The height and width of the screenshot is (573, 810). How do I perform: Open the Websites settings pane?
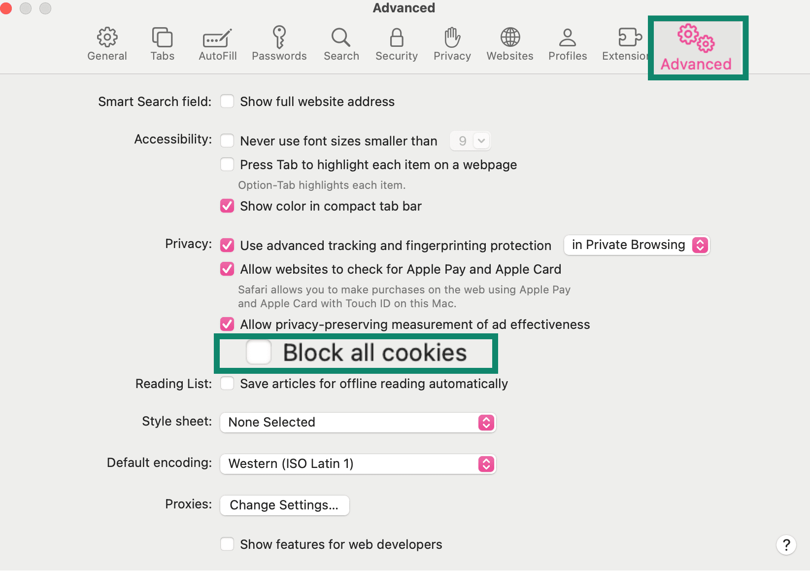[x=509, y=43]
